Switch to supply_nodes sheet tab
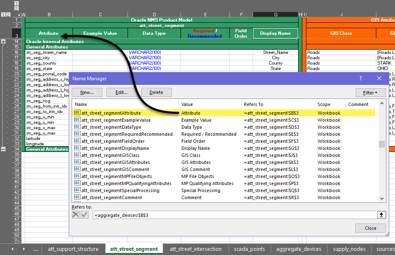395x255 pixels. (x=349, y=249)
